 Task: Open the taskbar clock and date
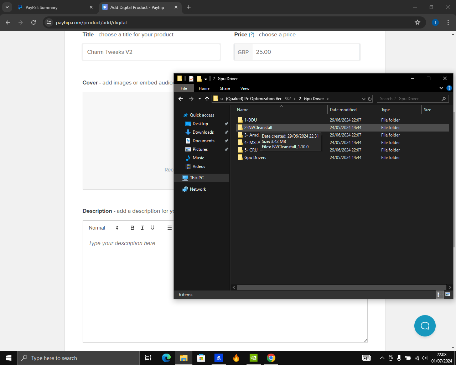coord(442,358)
